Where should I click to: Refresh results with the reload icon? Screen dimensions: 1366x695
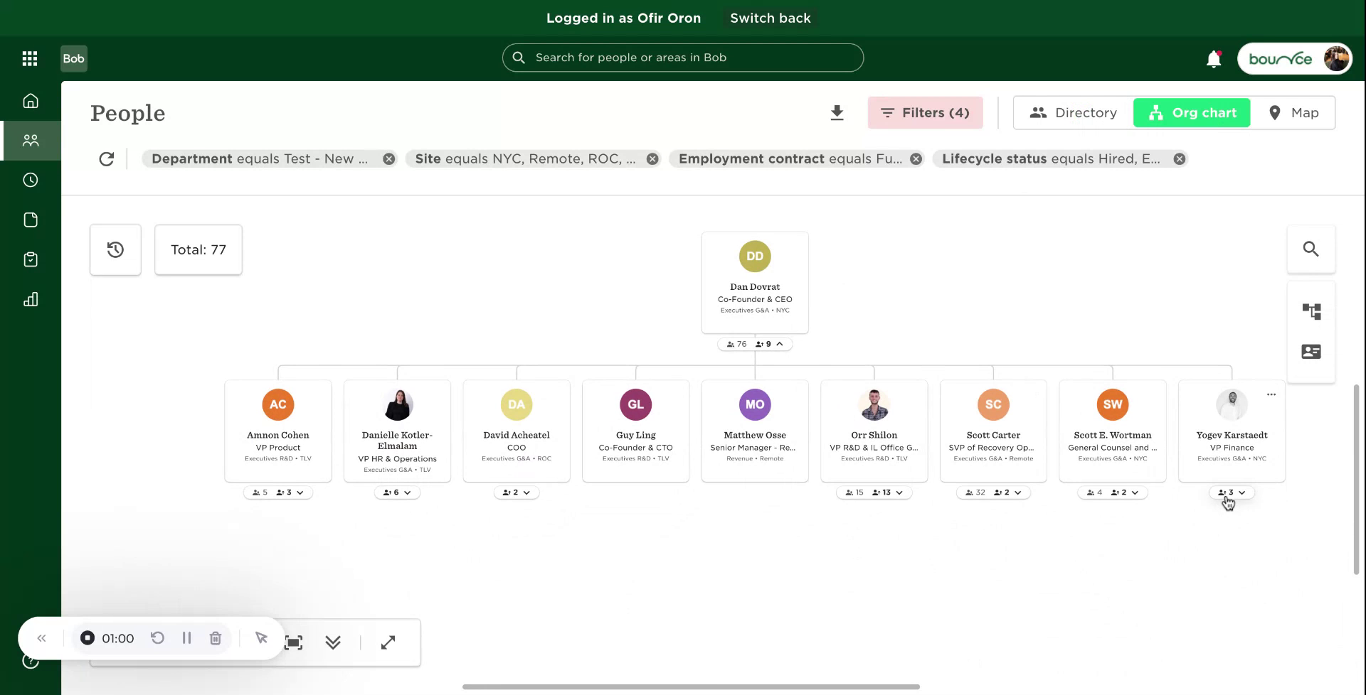[107, 158]
